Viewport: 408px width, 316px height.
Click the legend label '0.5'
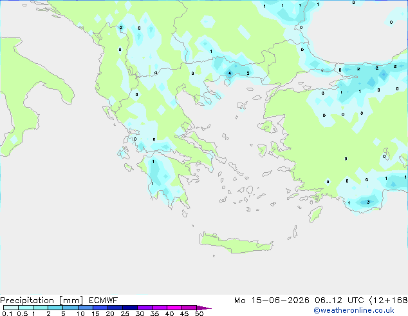[23, 313]
